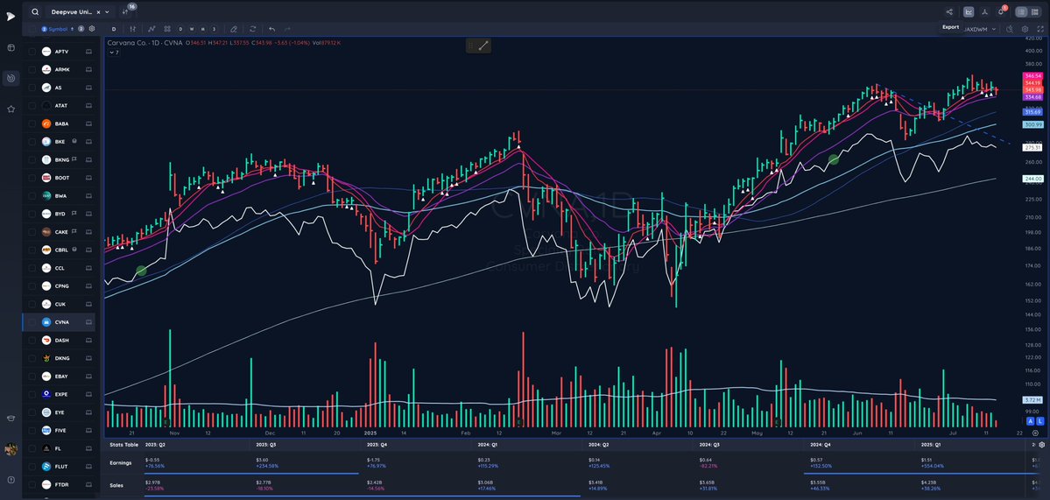This screenshot has width=1050, height=500.
Task: Click the share icon in top bar
Action: point(949,11)
